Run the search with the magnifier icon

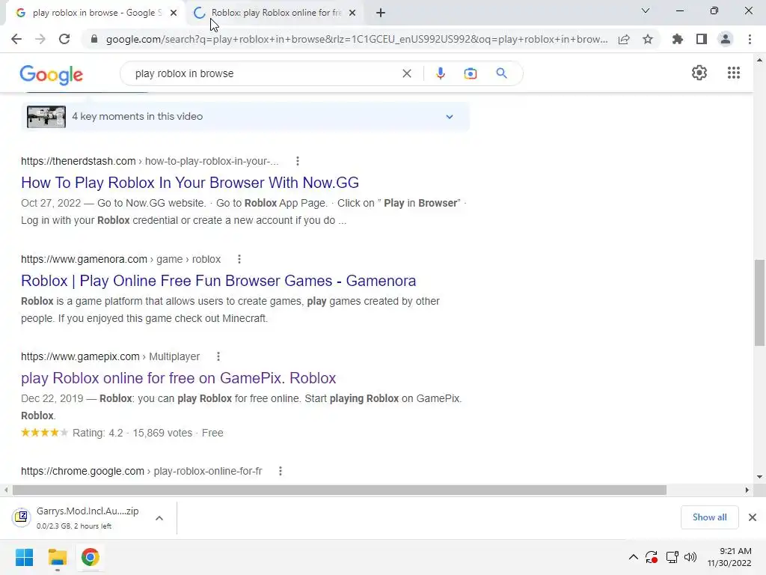501,73
